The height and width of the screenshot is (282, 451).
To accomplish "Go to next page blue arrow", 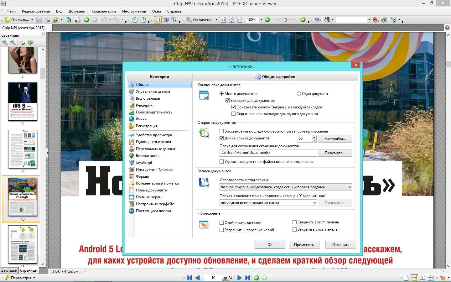I will [239, 278].
